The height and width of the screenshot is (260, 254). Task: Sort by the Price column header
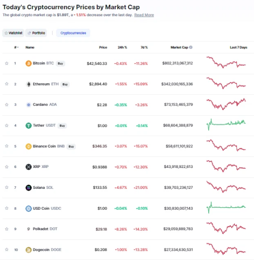pos(103,48)
